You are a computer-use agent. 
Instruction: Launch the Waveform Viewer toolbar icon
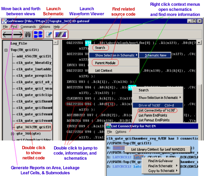click(x=61, y=34)
